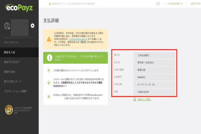The height and width of the screenshot is (134, 201).
Task: Click the user profile avatar icon
Action: [x=7, y=26]
